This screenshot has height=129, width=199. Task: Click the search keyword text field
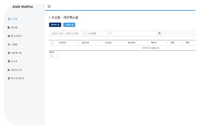tap(134, 33)
